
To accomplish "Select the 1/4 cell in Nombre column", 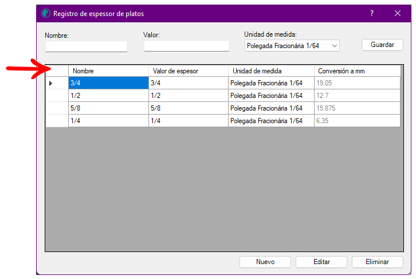I will click(x=108, y=121).
